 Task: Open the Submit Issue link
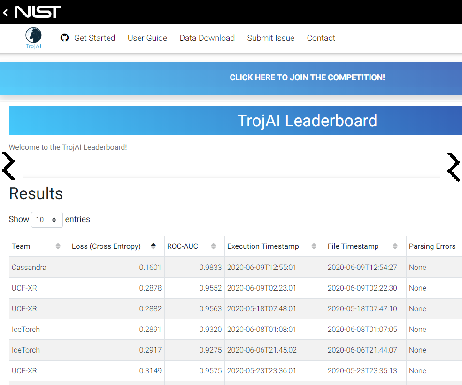271,38
